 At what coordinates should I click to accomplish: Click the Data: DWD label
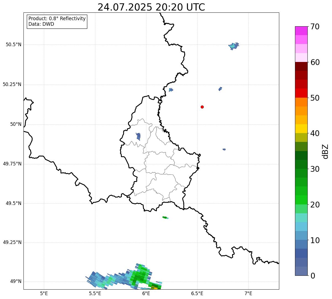[x=41, y=24]
